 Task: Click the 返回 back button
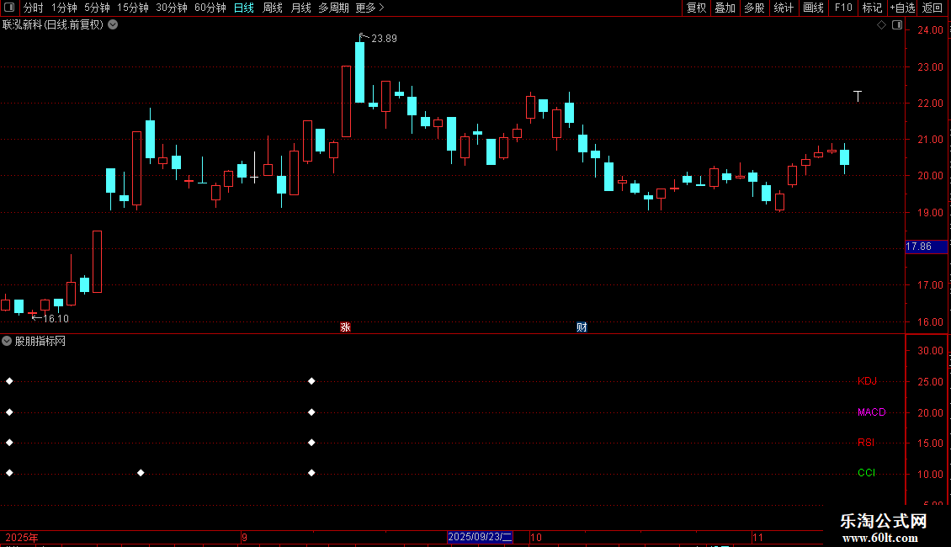pos(932,8)
